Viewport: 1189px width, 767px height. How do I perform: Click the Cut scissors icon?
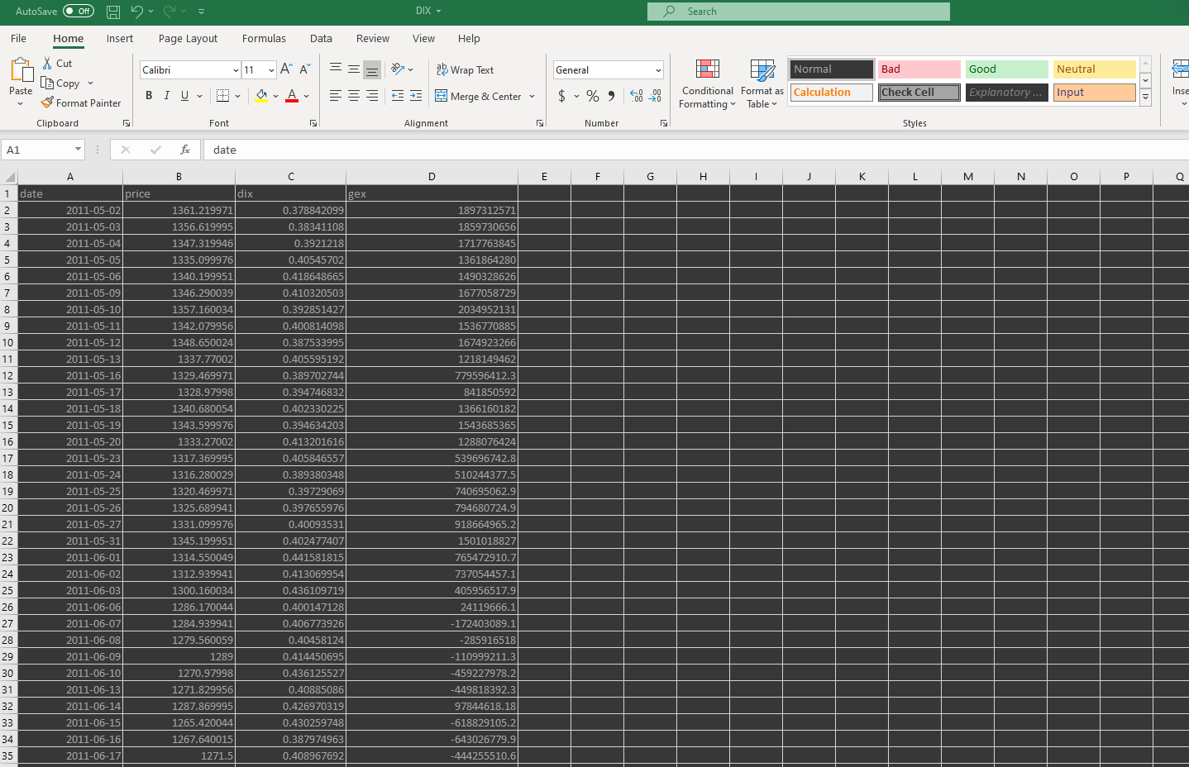point(48,64)
